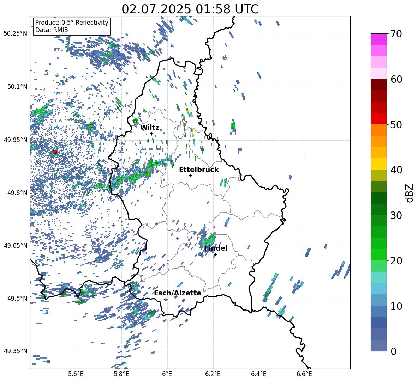Click the cross marker below Findel
Image resolution: width=418 pixels, height=381 pixels.
(215, 254)
